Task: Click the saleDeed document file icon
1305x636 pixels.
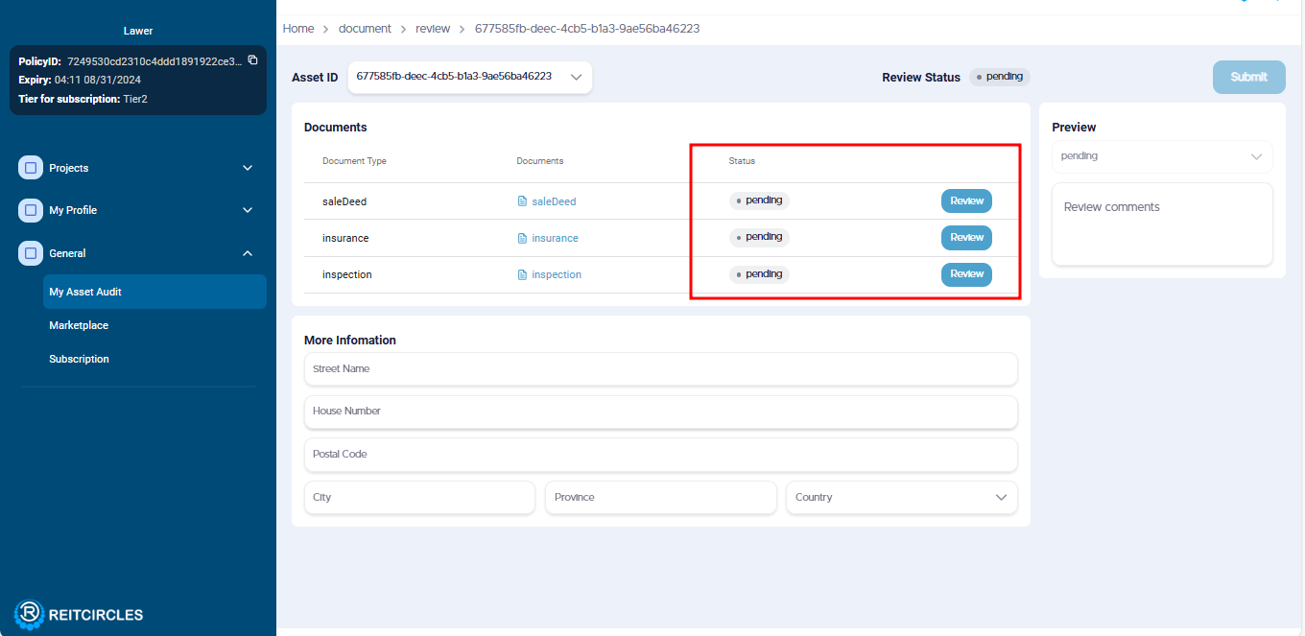Action: (522, 201)
